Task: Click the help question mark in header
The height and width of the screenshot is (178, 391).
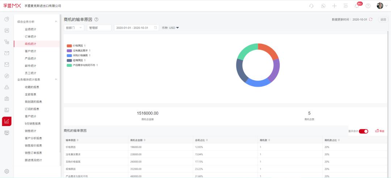Action: coord(368,6)
